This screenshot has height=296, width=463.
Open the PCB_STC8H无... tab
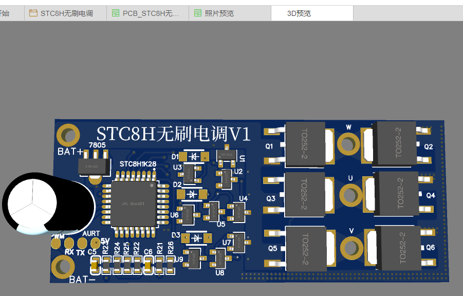(147, 13)
